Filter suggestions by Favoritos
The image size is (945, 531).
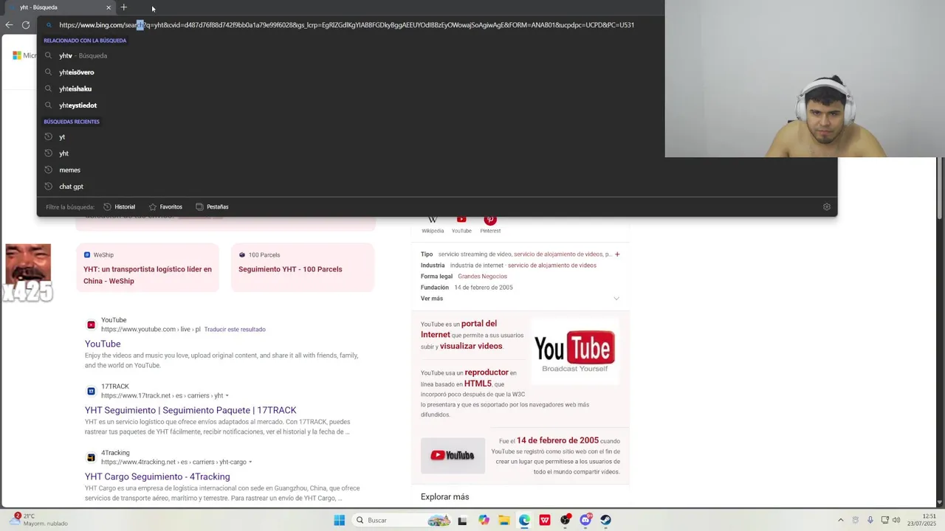pos(165,207)
